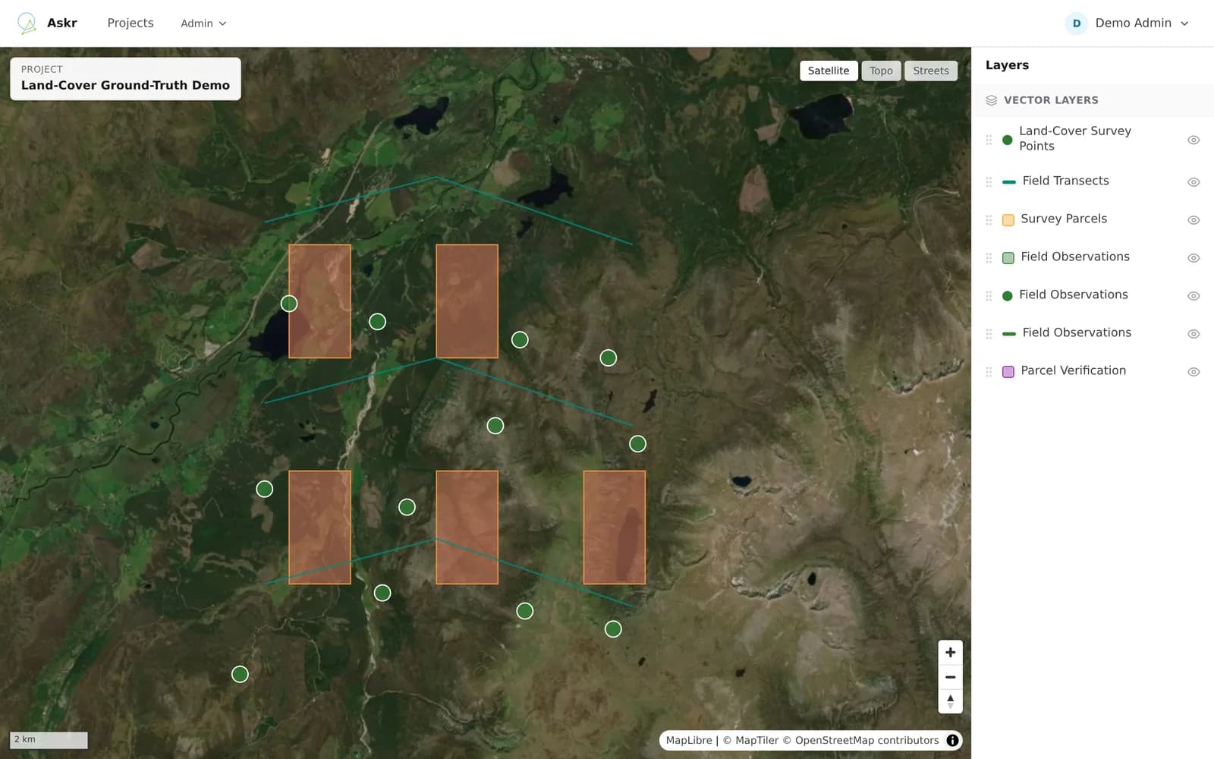Select the Survey Parcels layer name
1214x759 pixels.
1064,219
